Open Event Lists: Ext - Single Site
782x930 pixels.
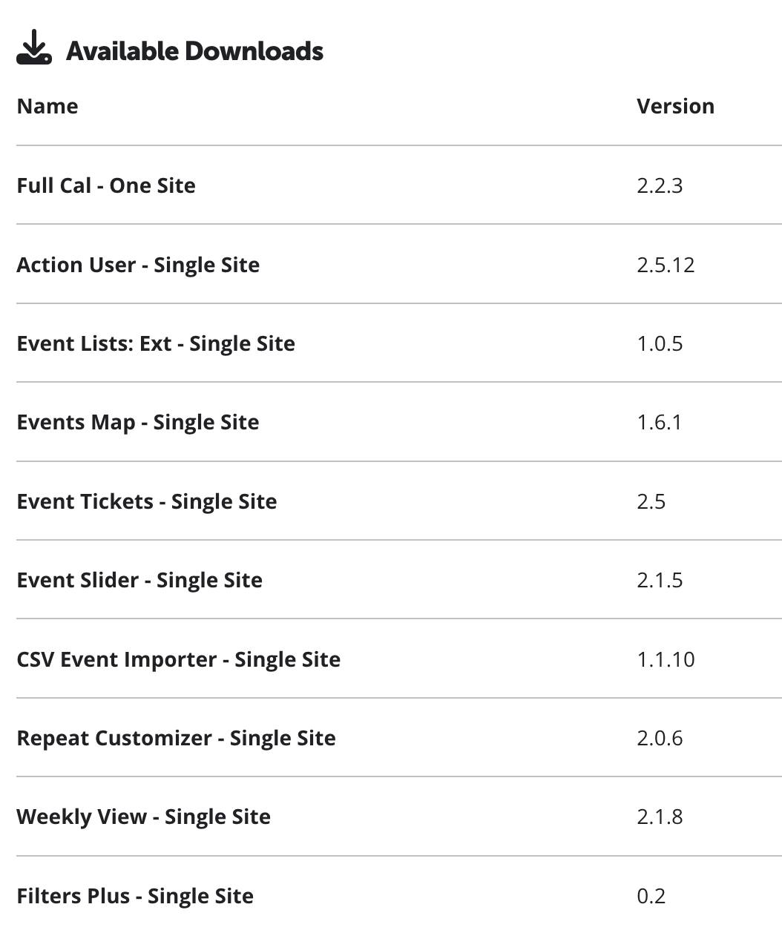click(156, 343)
